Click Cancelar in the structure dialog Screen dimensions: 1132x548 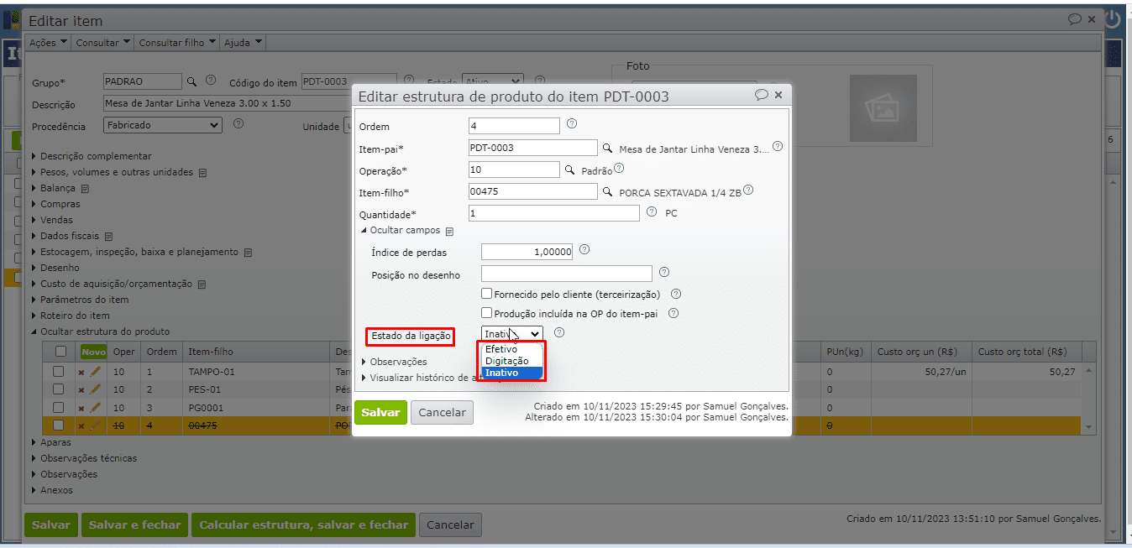442,412
